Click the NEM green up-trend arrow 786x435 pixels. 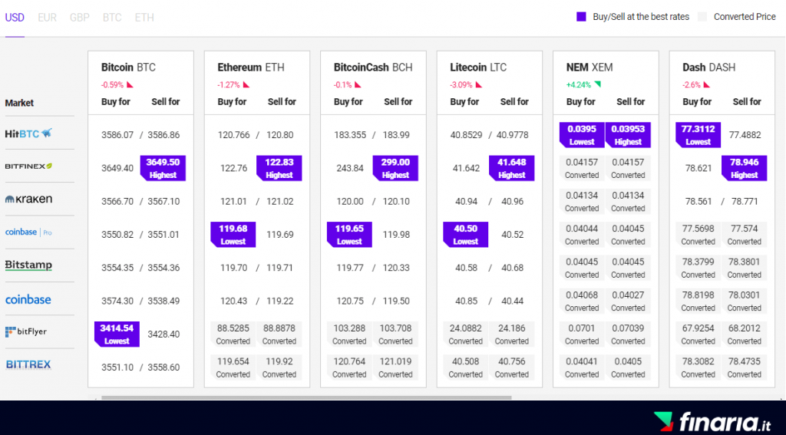[x=597, y=84]
